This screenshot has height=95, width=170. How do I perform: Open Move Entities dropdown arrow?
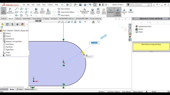tap(78, 15)
